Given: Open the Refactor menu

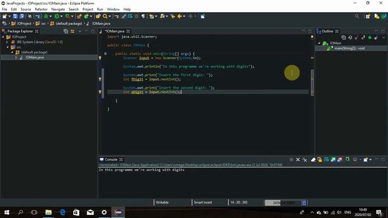Looking at the screenshot, I should coord(41,10).
